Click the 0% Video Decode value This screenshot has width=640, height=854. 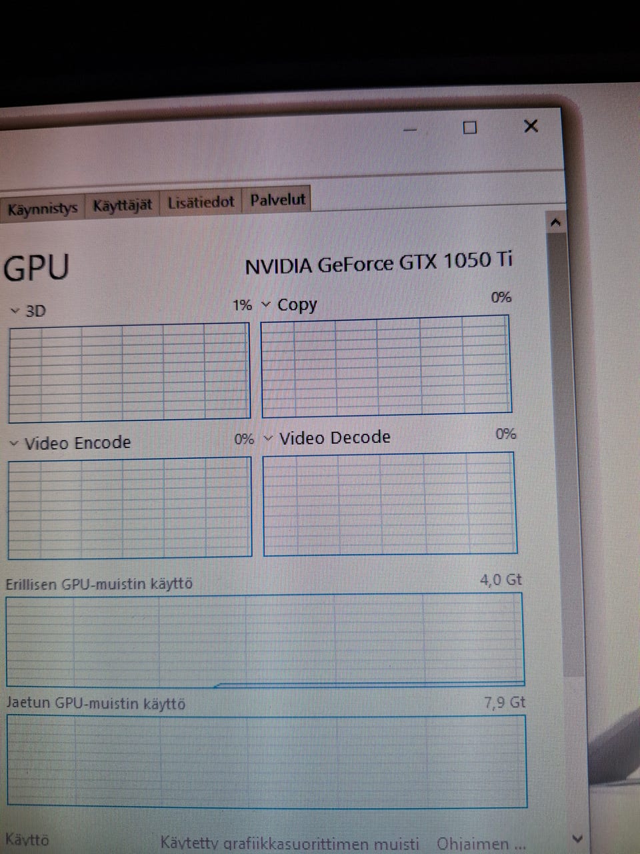[x=506, y=434]
